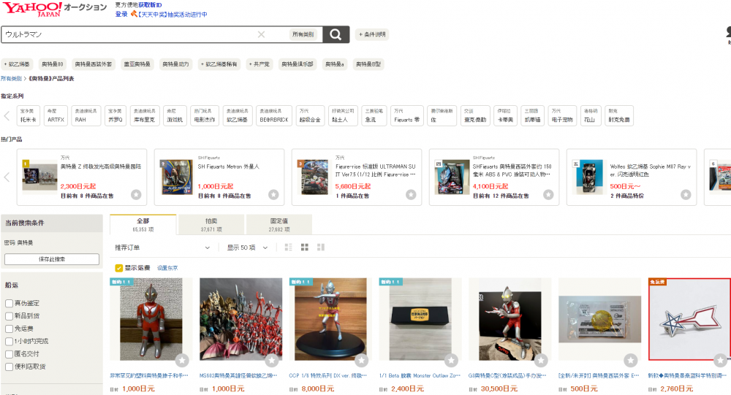Select the RAH series chip
731x395 pixels.
pos(86,115)
